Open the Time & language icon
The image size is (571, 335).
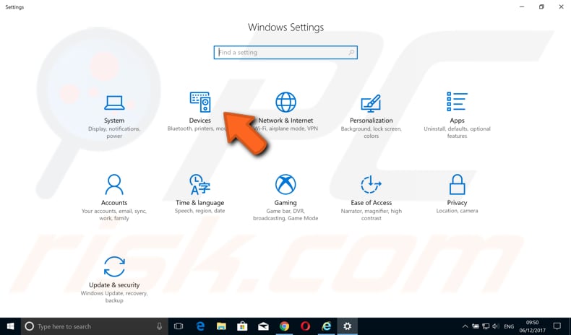200,184
